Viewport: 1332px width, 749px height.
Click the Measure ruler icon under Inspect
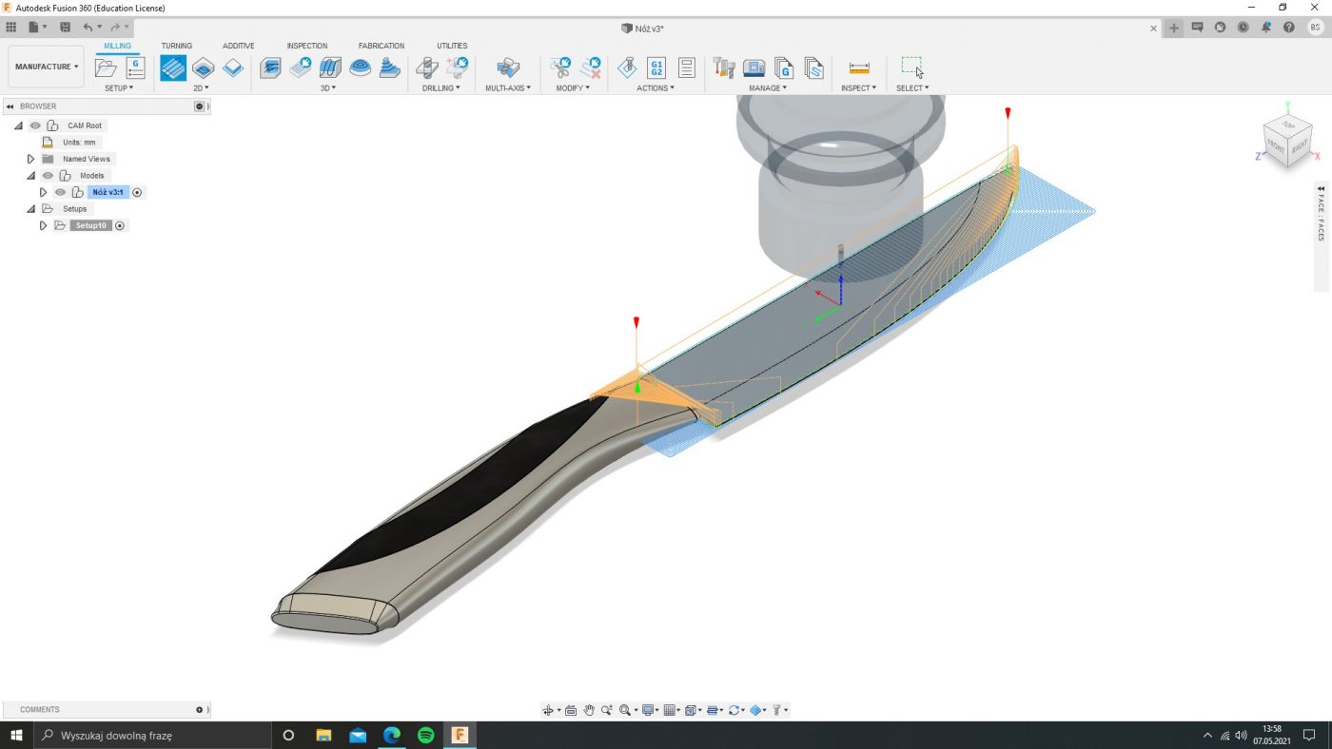pyautogui.click(x=859, y=67)
